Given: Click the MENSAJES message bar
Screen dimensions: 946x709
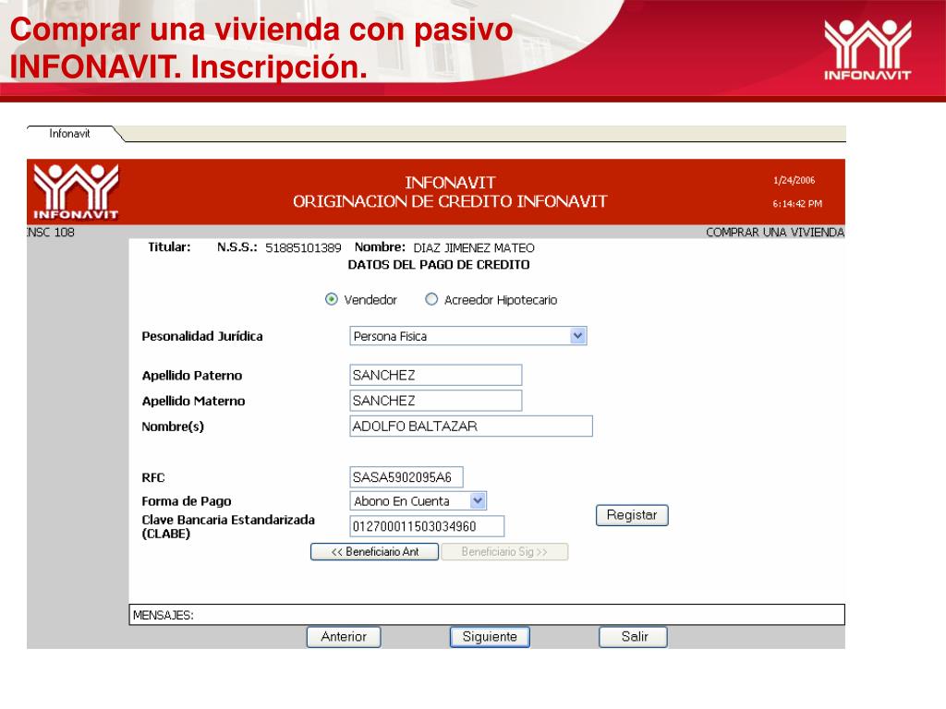Looking at the screenshot, I should 486,615.
